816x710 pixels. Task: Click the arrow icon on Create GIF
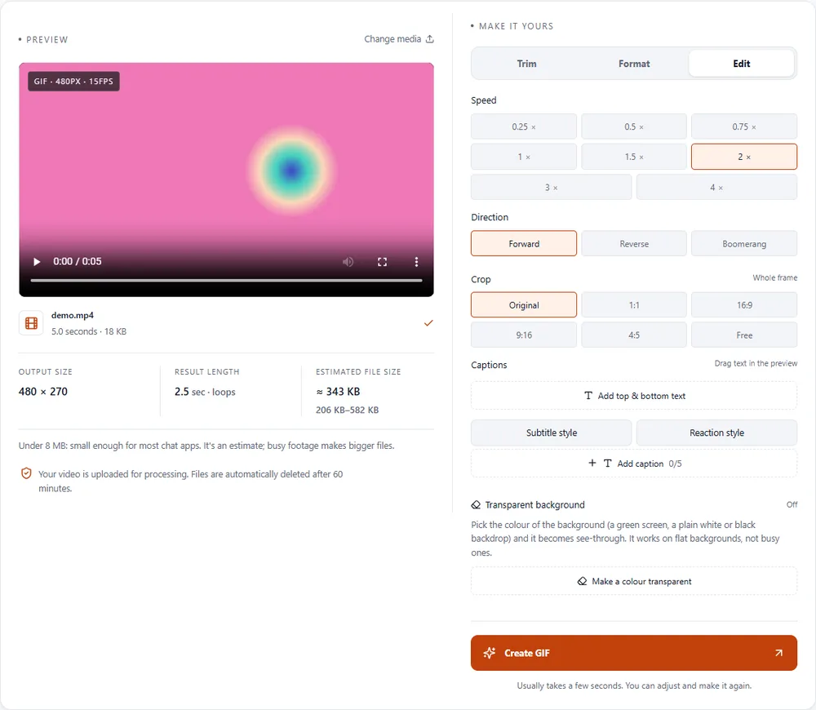tap(778, 653)
